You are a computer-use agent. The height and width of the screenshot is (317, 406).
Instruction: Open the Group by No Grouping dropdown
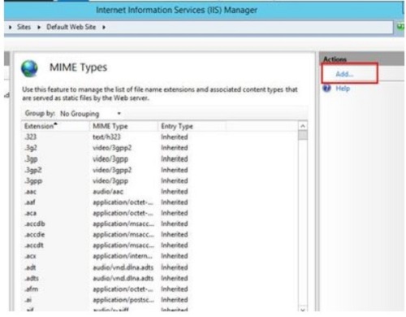[90, 114]
